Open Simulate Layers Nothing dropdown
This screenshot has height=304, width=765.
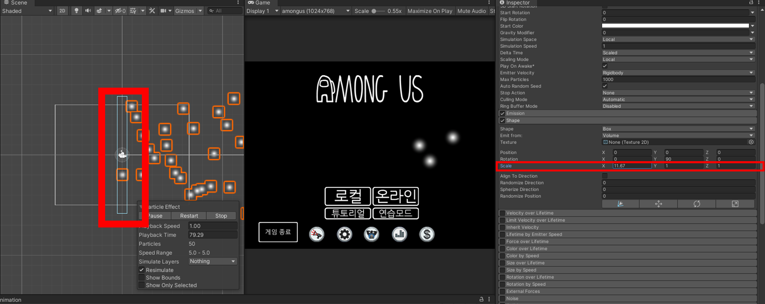click(212, 261)
